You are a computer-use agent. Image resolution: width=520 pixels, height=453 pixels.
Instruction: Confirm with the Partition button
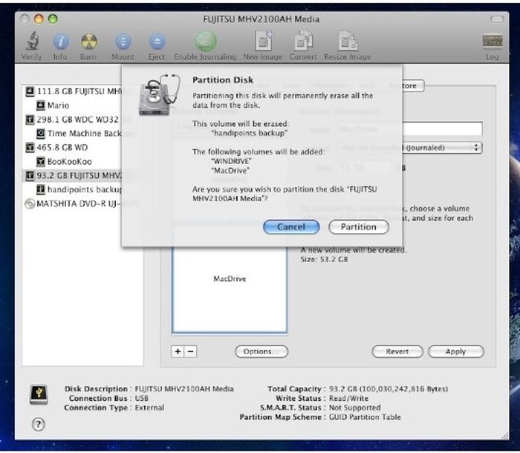(359, 227)
